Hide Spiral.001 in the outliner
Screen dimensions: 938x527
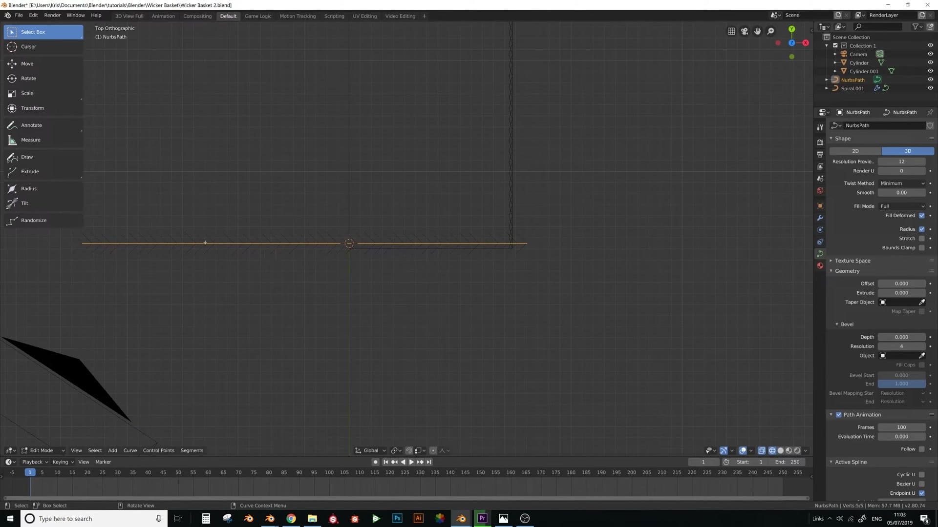point(930,89)
